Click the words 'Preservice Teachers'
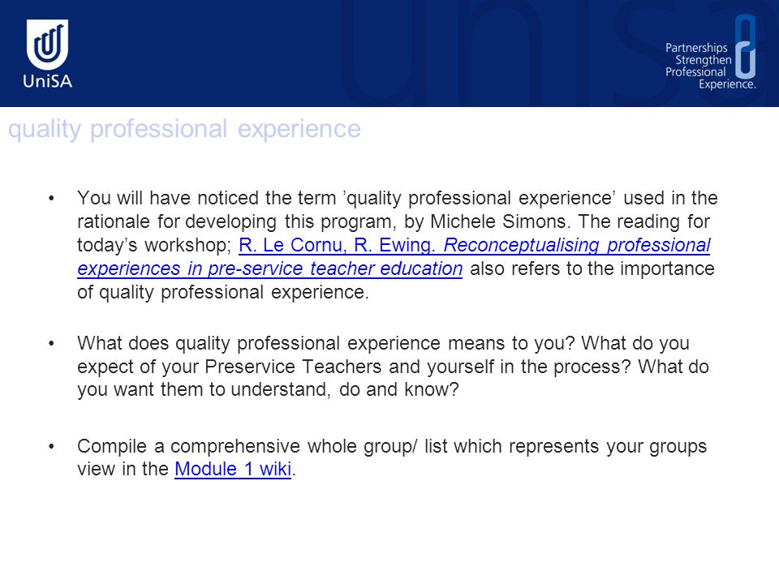 pos(293,367)
